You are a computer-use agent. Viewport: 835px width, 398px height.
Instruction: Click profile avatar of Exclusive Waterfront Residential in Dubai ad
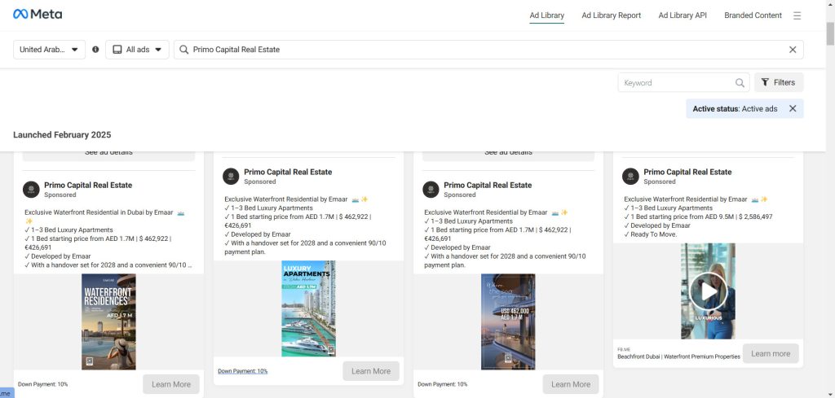point(31,189)
